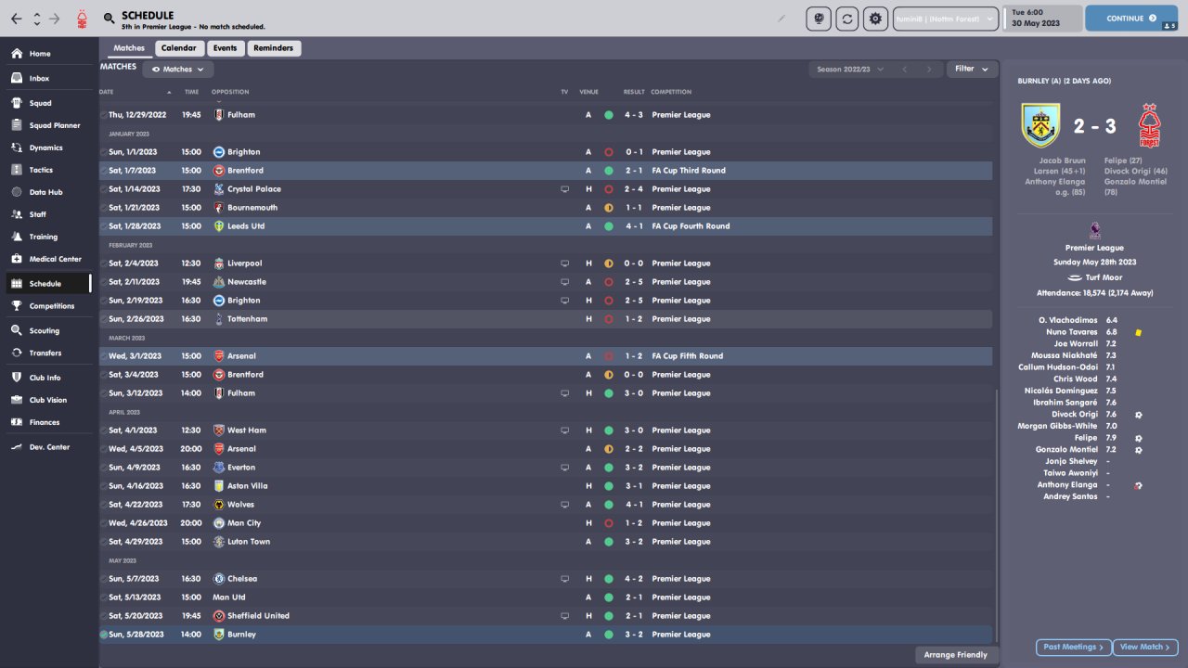Click the search magnifier beside SCHEDULE
Image resolution: width=1188 pixels, height=668 pixels.
point(110,19)
